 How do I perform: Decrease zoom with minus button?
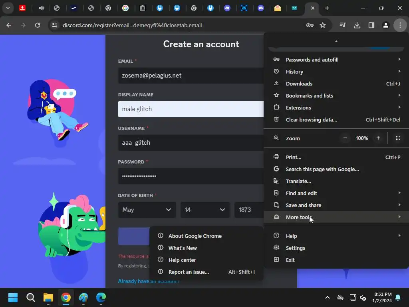click(345, 138)
